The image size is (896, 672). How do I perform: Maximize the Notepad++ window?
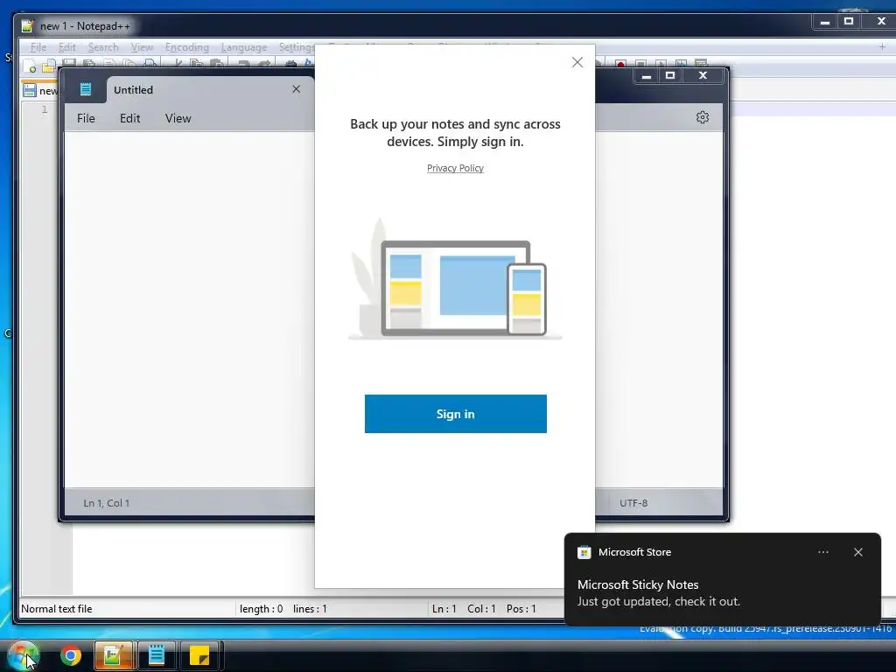click(x=849, y=22)
